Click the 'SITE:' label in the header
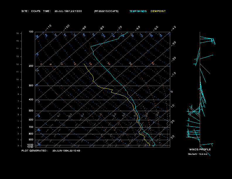The image size is (232, 179). click(x=25, y=11)
